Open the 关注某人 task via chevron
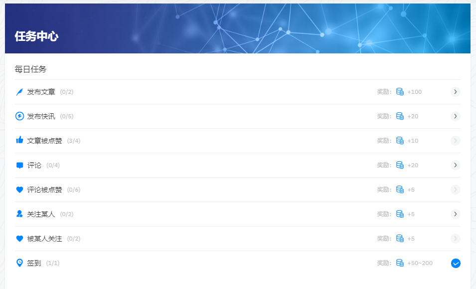This screenshot has height=289, width=476. [456, 214]
